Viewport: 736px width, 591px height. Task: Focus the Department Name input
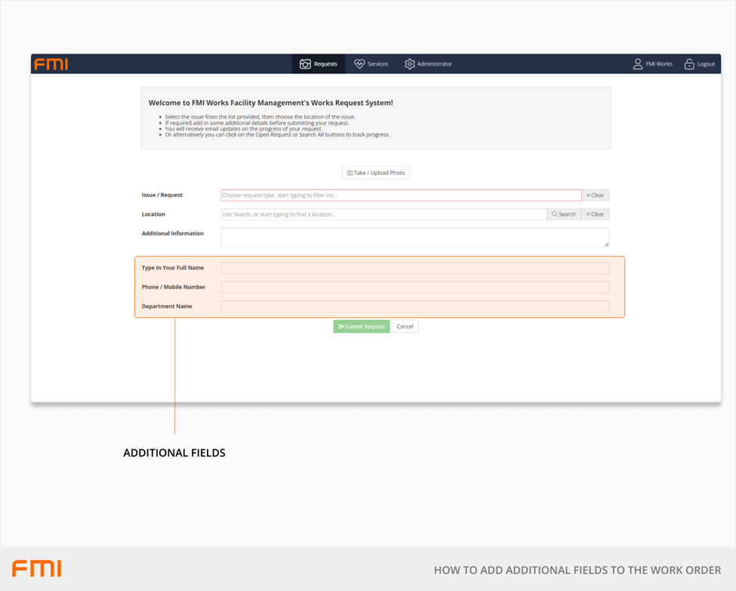pyautogui.click(x=414, y=306)
